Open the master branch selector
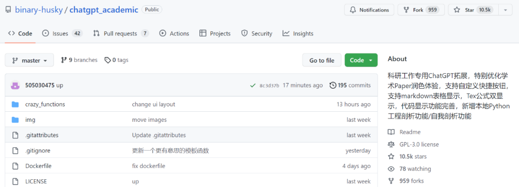 click(29, 60)
